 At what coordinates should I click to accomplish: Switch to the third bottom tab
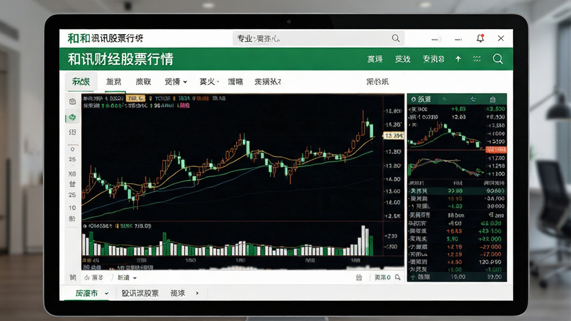(178, 293)
